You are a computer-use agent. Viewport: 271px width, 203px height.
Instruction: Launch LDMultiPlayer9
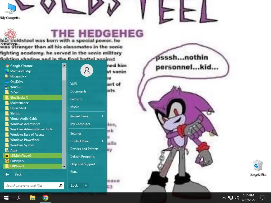[x=32, y=156]
